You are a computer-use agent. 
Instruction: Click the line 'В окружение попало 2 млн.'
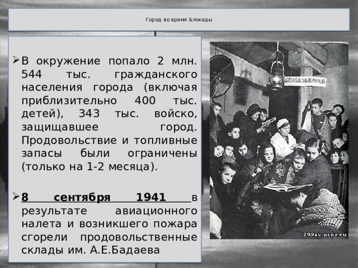(x=109, y=61)
